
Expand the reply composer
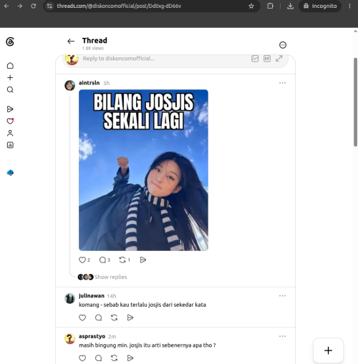click(279, 59)
